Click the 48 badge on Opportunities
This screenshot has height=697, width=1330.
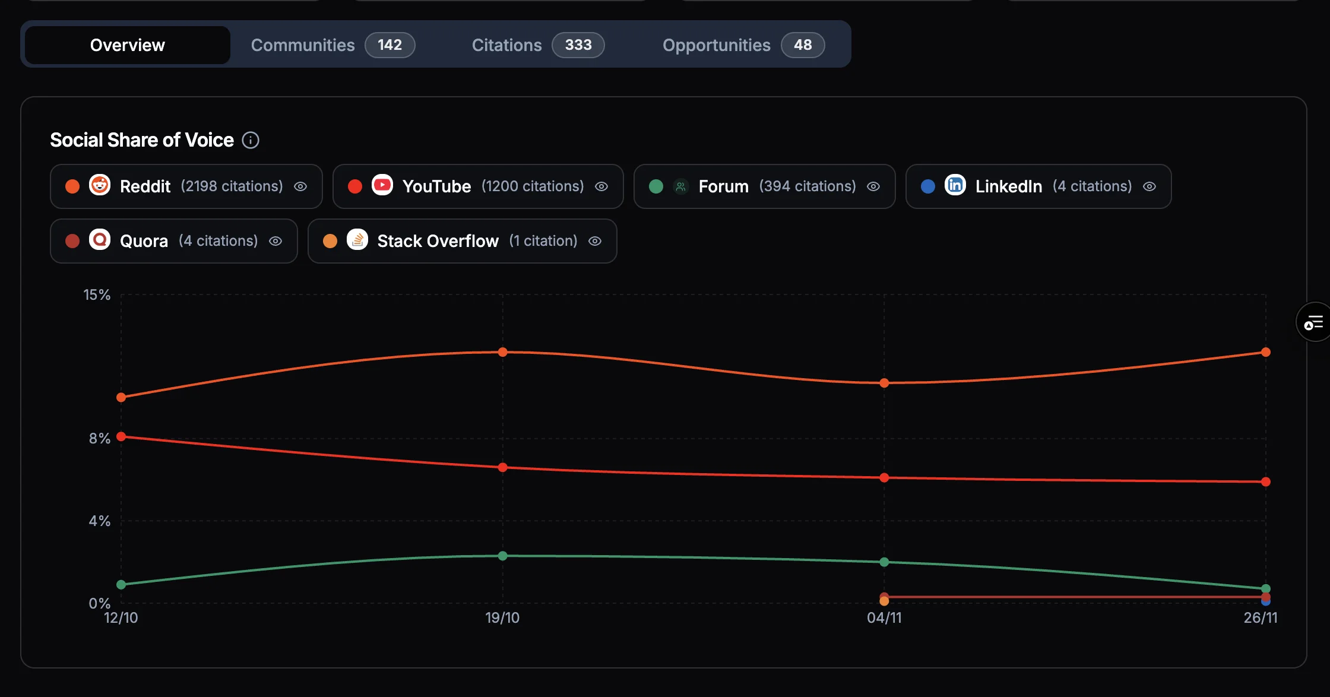(x=803, y=45)
